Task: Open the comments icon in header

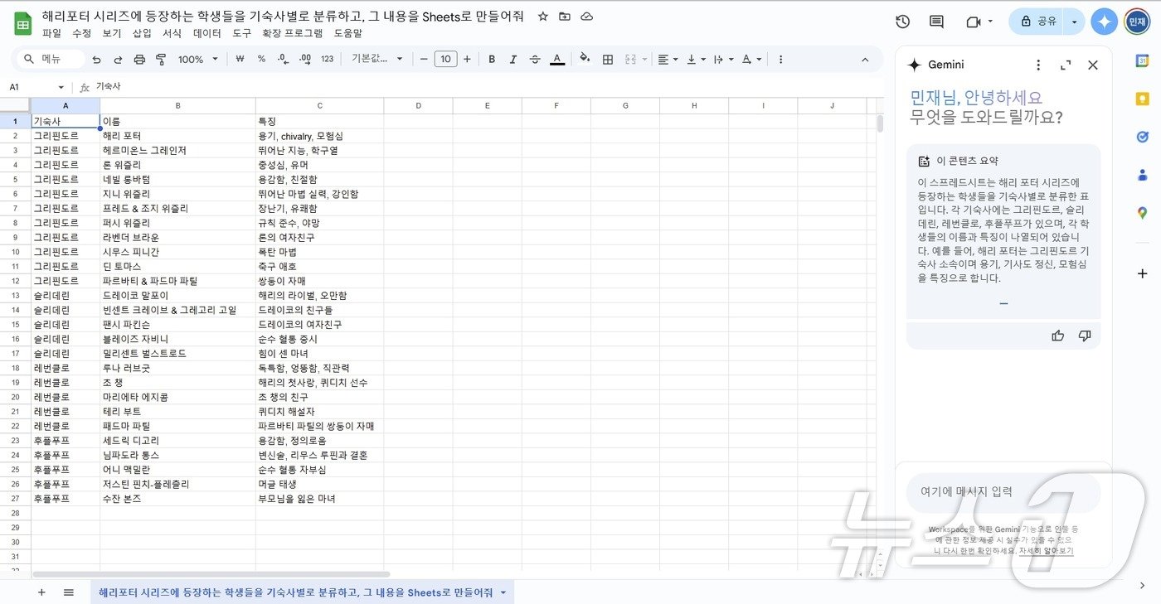Action: click(x=936, y=22)
